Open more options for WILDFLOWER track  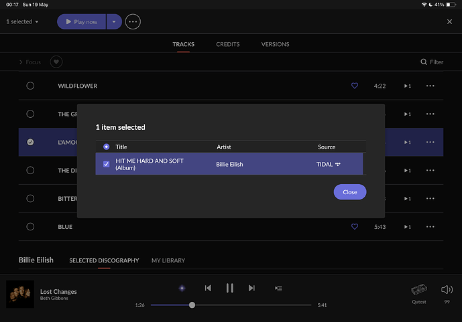(x=430, y=86)
